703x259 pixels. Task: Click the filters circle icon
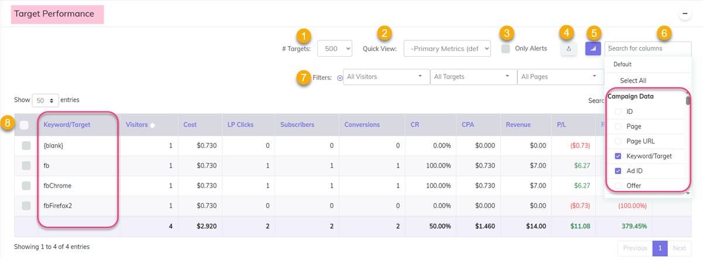[340, 77]
